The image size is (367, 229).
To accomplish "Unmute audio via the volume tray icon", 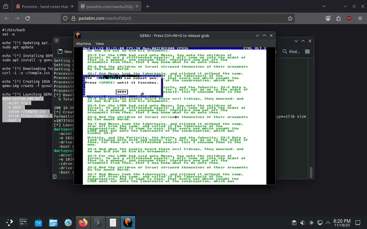I will coord(302,223).
